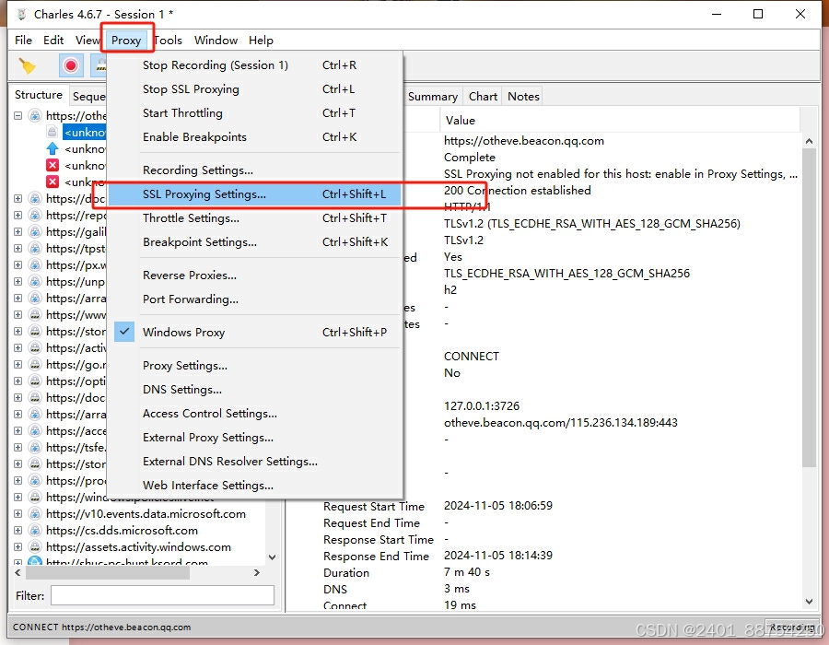Open Web Interface Settings...
Viewport: 829px width, 645px height.
click(254, 486)
